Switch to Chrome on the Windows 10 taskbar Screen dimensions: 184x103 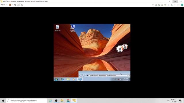point(68,100)
